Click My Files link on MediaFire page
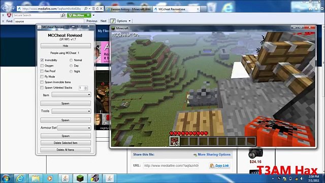Viewport: 325px width, 183px height. pyautogui.click(x=103, y=30)
